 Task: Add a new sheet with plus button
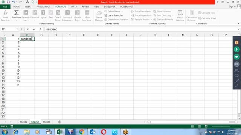tap(59, 122)
